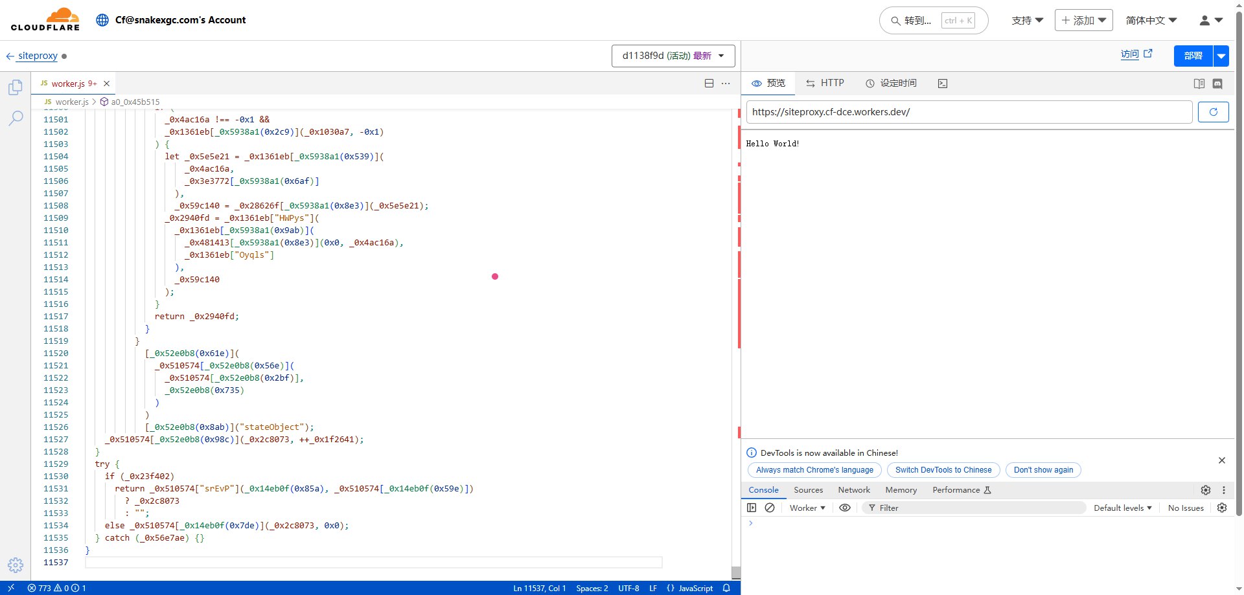Select the Memory DevTools tab
The image size is (1244, 595).
pos(901,490)
